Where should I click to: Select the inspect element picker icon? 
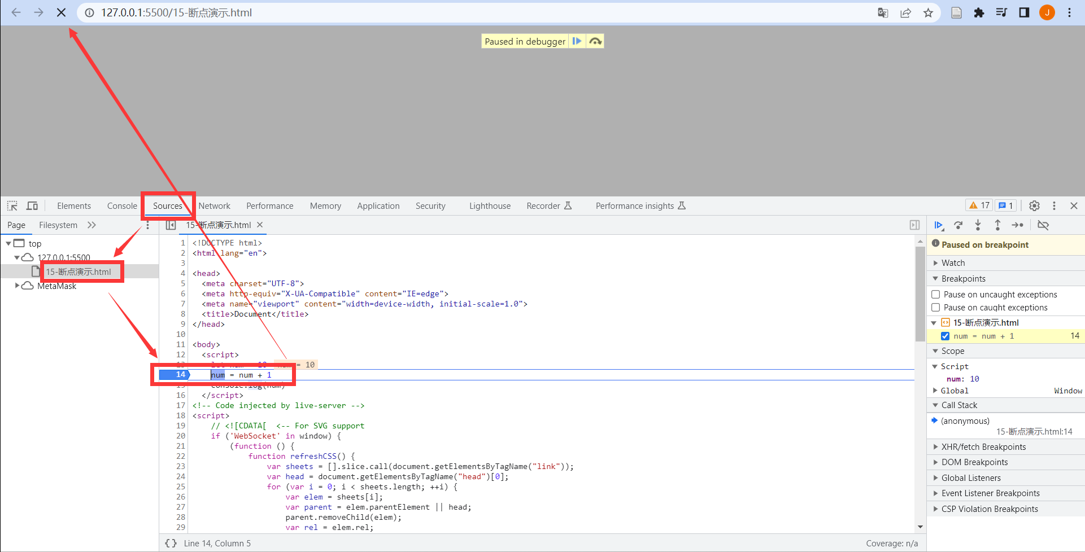pyautogui.click(x=12, y=206)
